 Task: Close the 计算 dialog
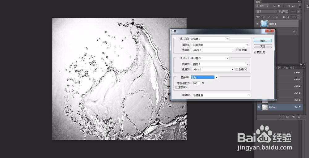coord(269,31)
